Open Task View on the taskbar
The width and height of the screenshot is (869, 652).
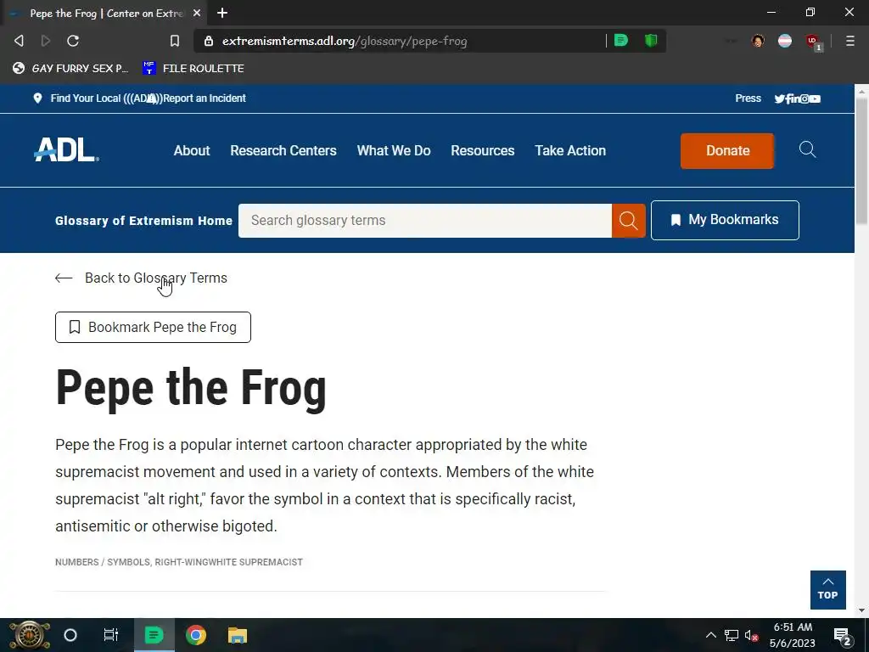coord(111,635)
